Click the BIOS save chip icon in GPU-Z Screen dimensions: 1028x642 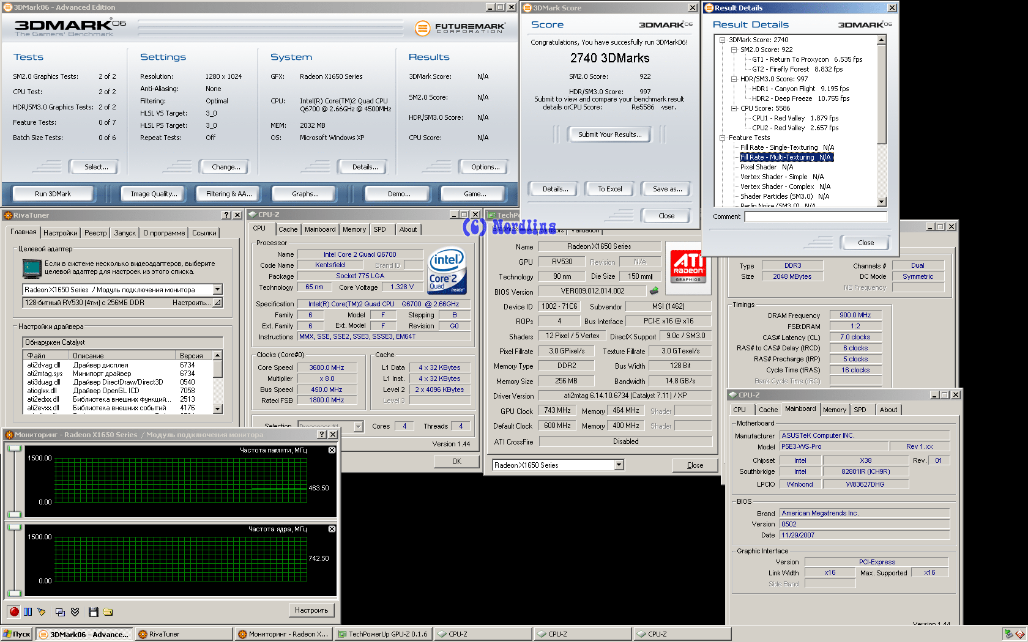(x=654, y=291)
